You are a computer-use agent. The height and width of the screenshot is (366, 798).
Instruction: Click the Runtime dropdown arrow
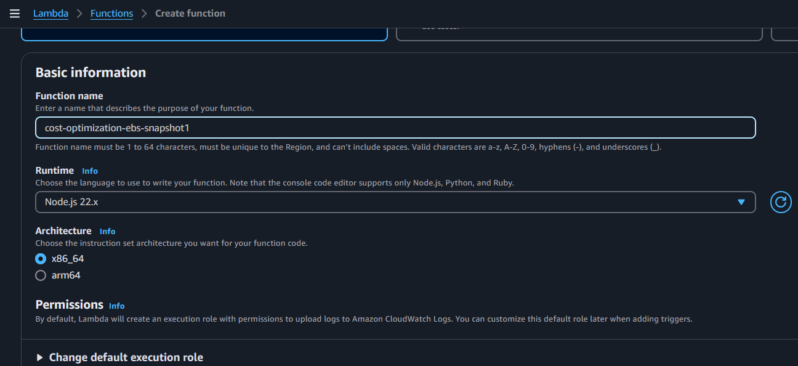coord(741,202)
